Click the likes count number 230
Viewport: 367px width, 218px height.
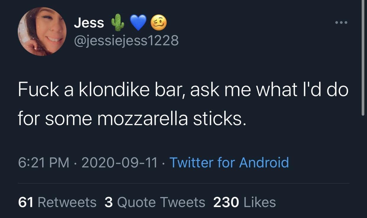pos(226,202)
